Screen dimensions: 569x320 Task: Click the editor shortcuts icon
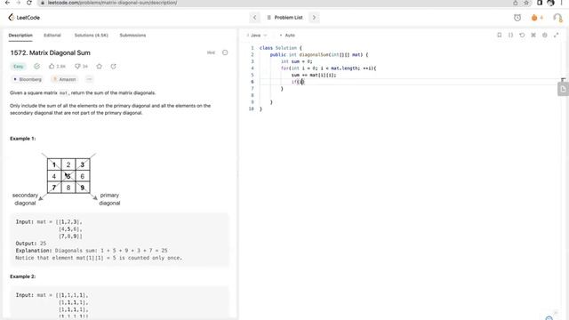pos(533,36)
